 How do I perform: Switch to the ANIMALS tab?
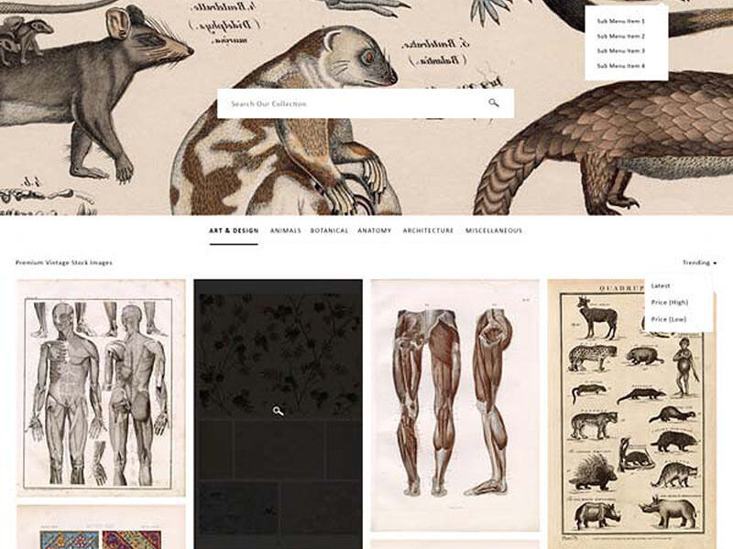tap(287, 231)
